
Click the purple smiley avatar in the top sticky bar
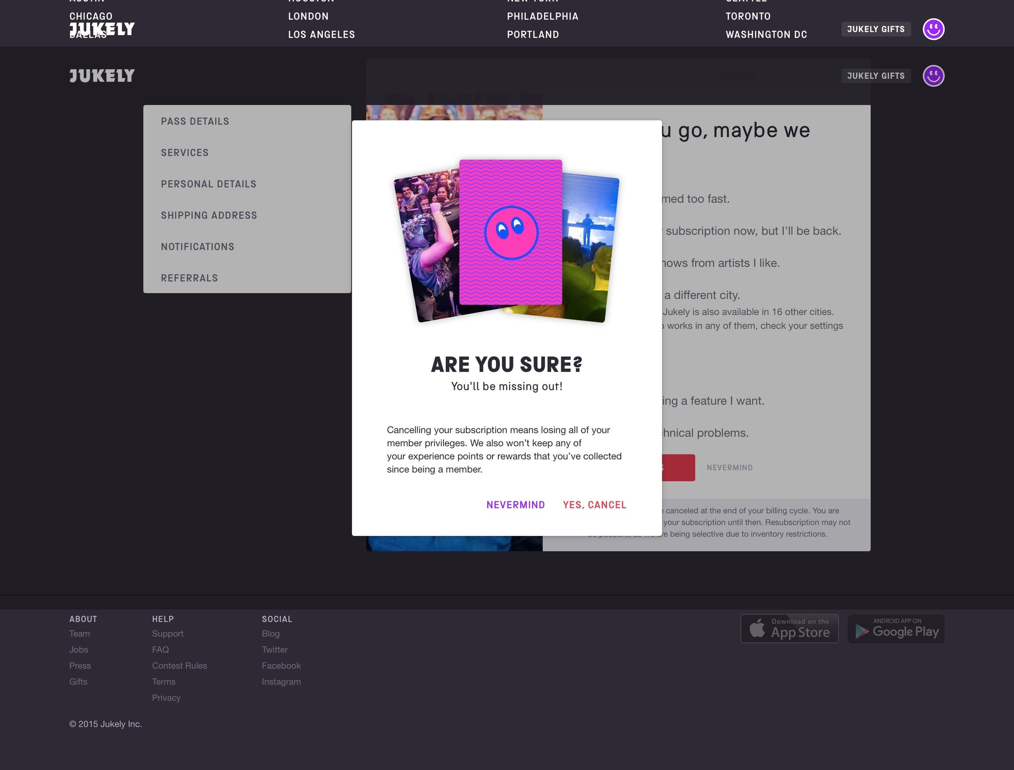(933, 29)
